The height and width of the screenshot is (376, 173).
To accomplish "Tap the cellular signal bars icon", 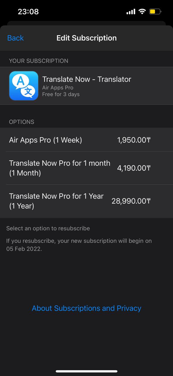I will [x=131, y=12].
